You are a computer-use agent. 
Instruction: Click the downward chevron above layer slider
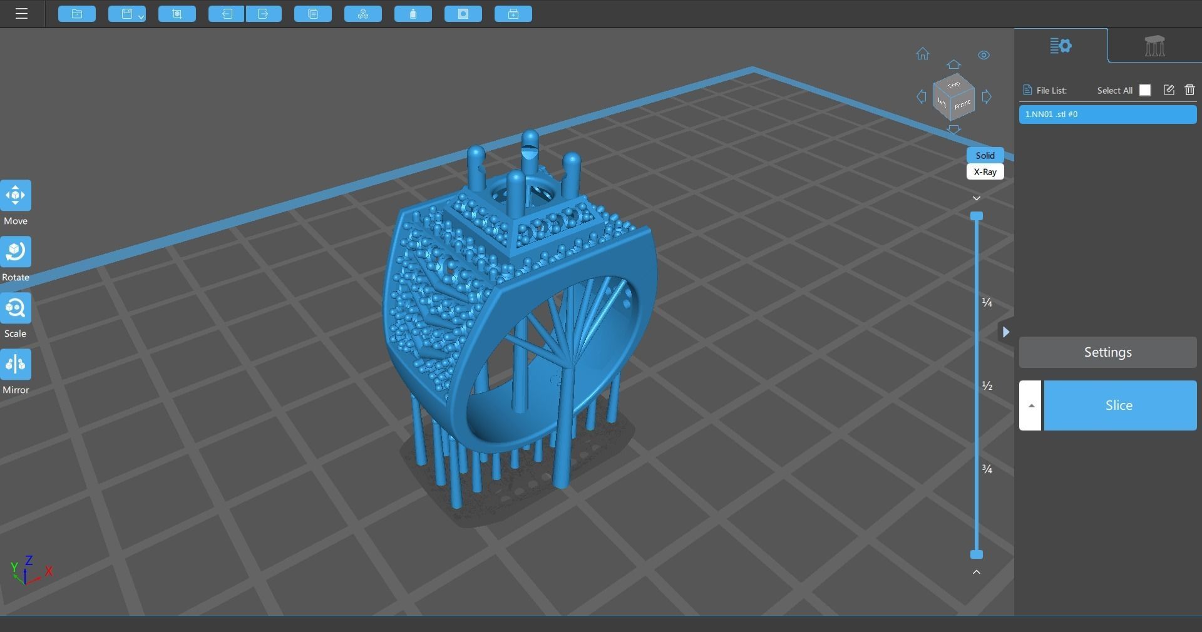point(976,198)
